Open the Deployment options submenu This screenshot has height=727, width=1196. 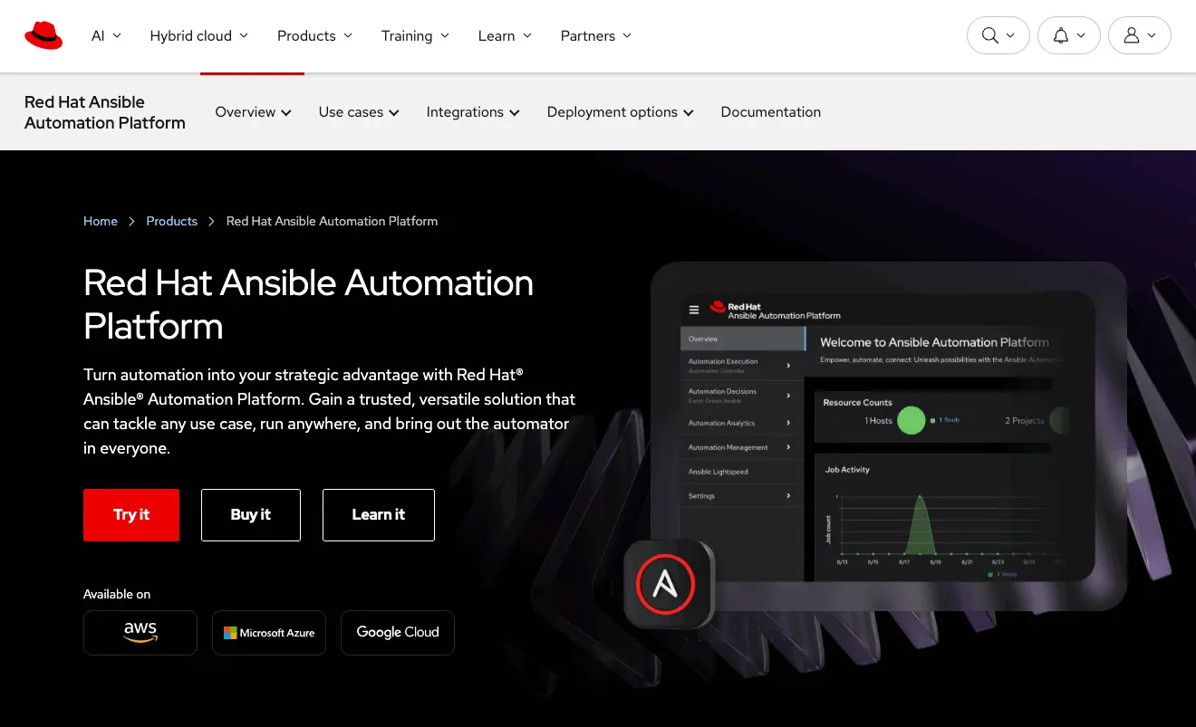tap(621, 112)
